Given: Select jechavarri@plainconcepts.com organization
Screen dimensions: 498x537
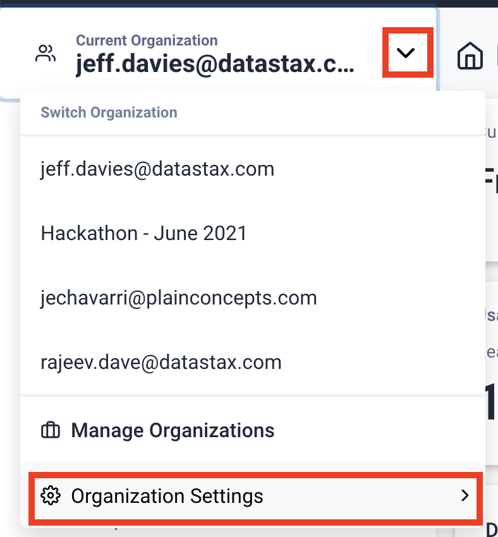Looking at the screenshot, I should tap(252, 298).
